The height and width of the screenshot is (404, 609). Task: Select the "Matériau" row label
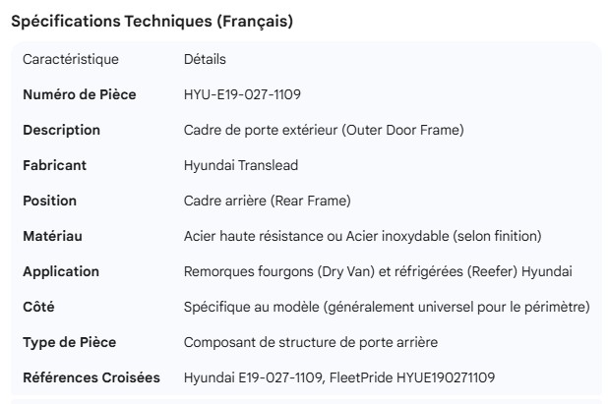click(52, 236)
